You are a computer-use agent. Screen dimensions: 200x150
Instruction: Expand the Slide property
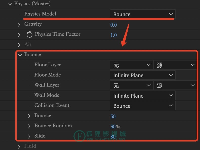[x=29, y=137]
